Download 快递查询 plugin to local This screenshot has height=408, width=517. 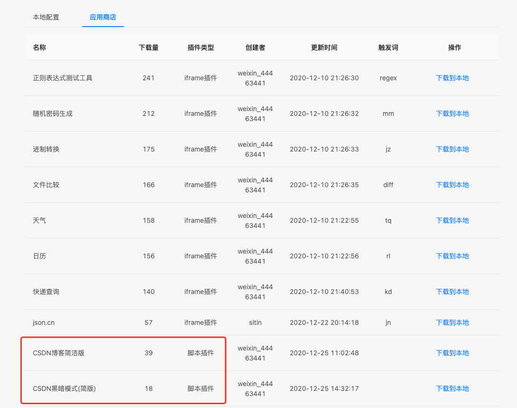[452, 292]
